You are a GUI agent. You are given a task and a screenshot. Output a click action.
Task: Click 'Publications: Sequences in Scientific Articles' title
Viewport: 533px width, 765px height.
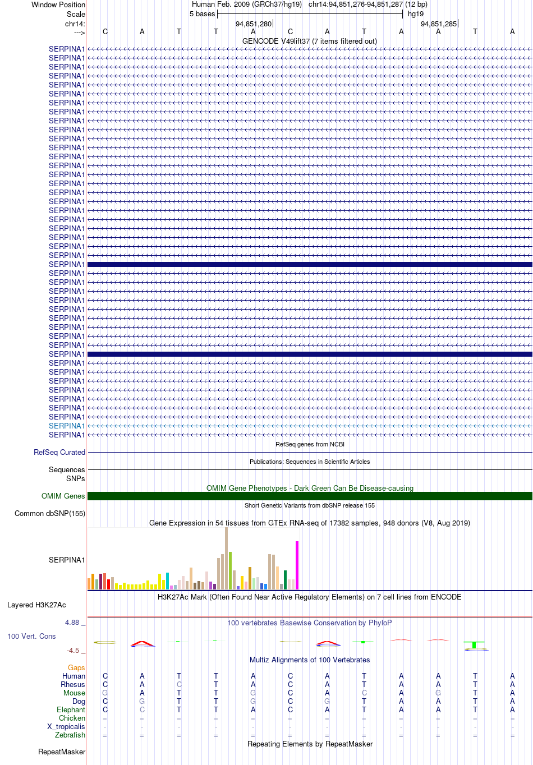click(x=310, y=462)
